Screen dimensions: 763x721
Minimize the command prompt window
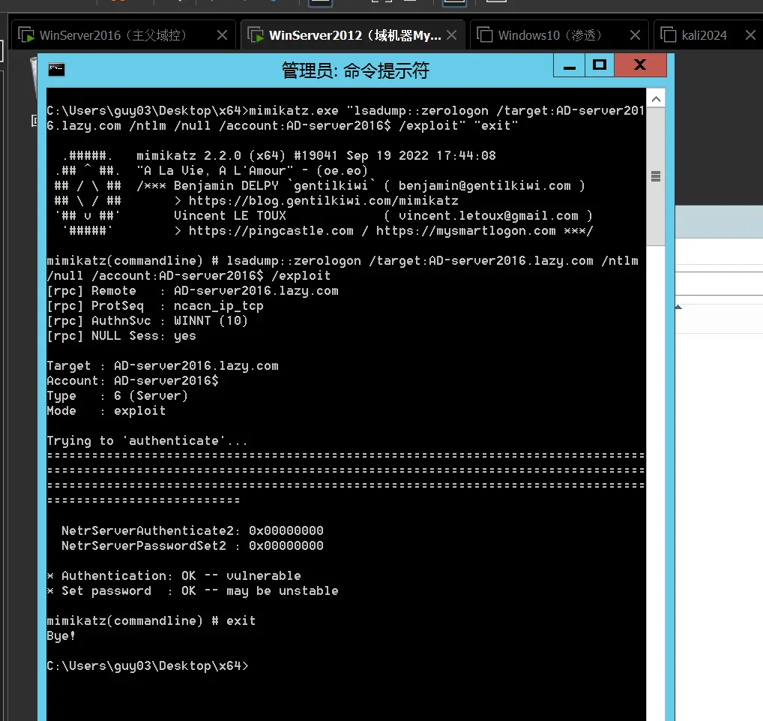pyautogui.click(x=570, y=65)
